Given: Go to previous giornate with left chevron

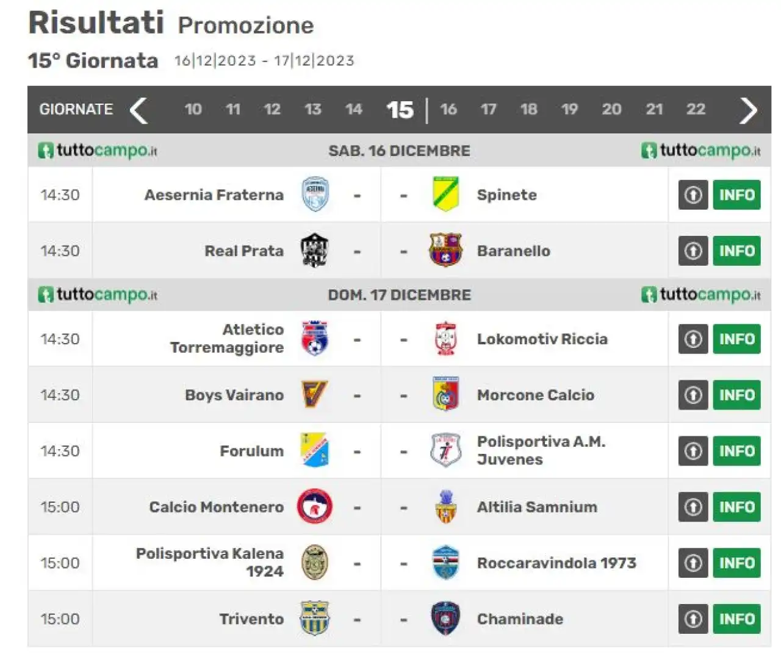Looking at the screenshot, I should [x=139, y=110].
